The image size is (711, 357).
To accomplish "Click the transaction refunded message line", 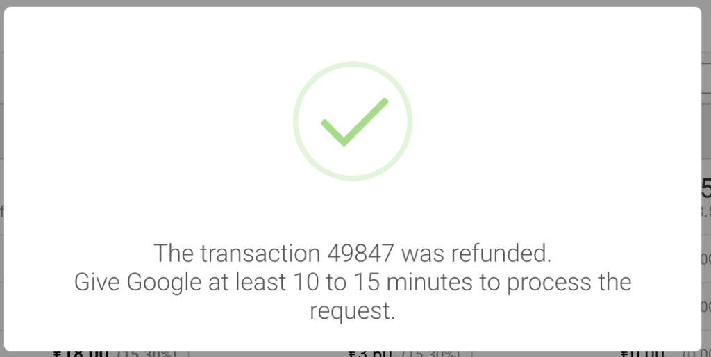I will pyautogui.click(x=353, y=253).
